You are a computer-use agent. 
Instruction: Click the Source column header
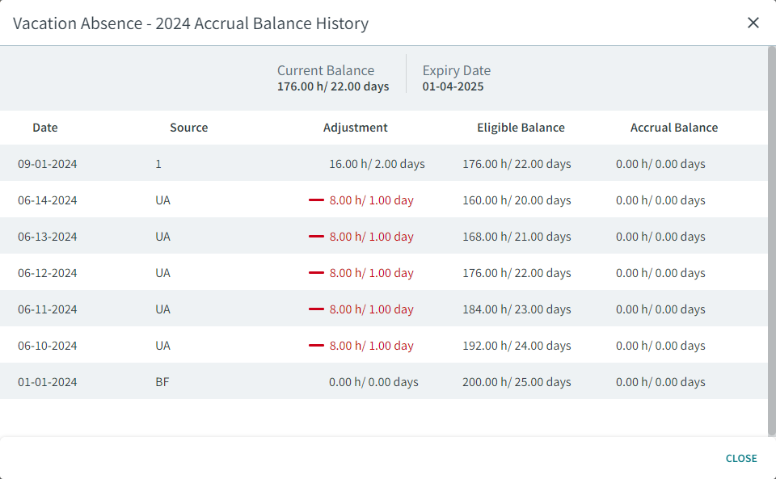[x=188, y=128]
